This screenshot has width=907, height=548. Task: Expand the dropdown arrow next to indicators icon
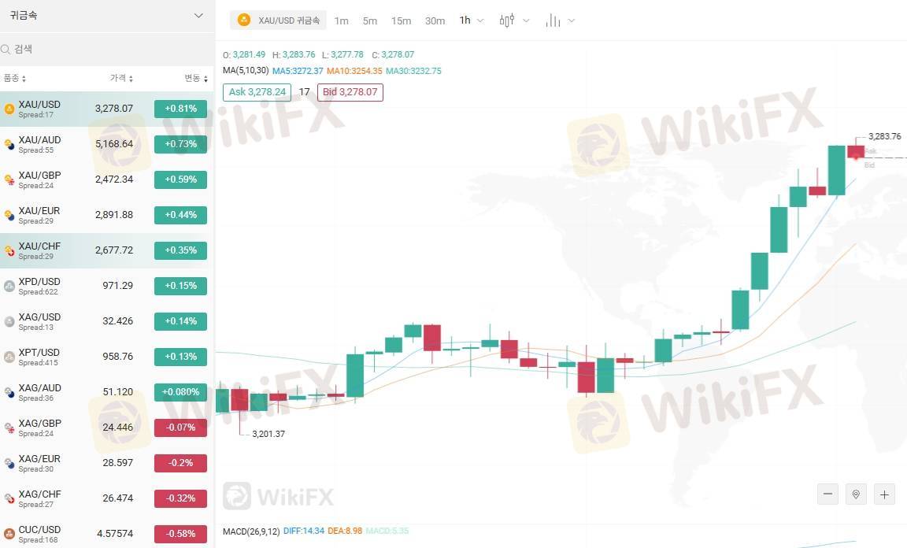(x=572, y=21)
